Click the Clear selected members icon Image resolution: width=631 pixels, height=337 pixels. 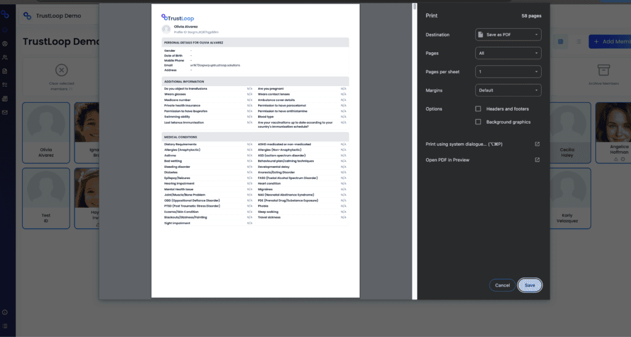[x=61, y=70]
